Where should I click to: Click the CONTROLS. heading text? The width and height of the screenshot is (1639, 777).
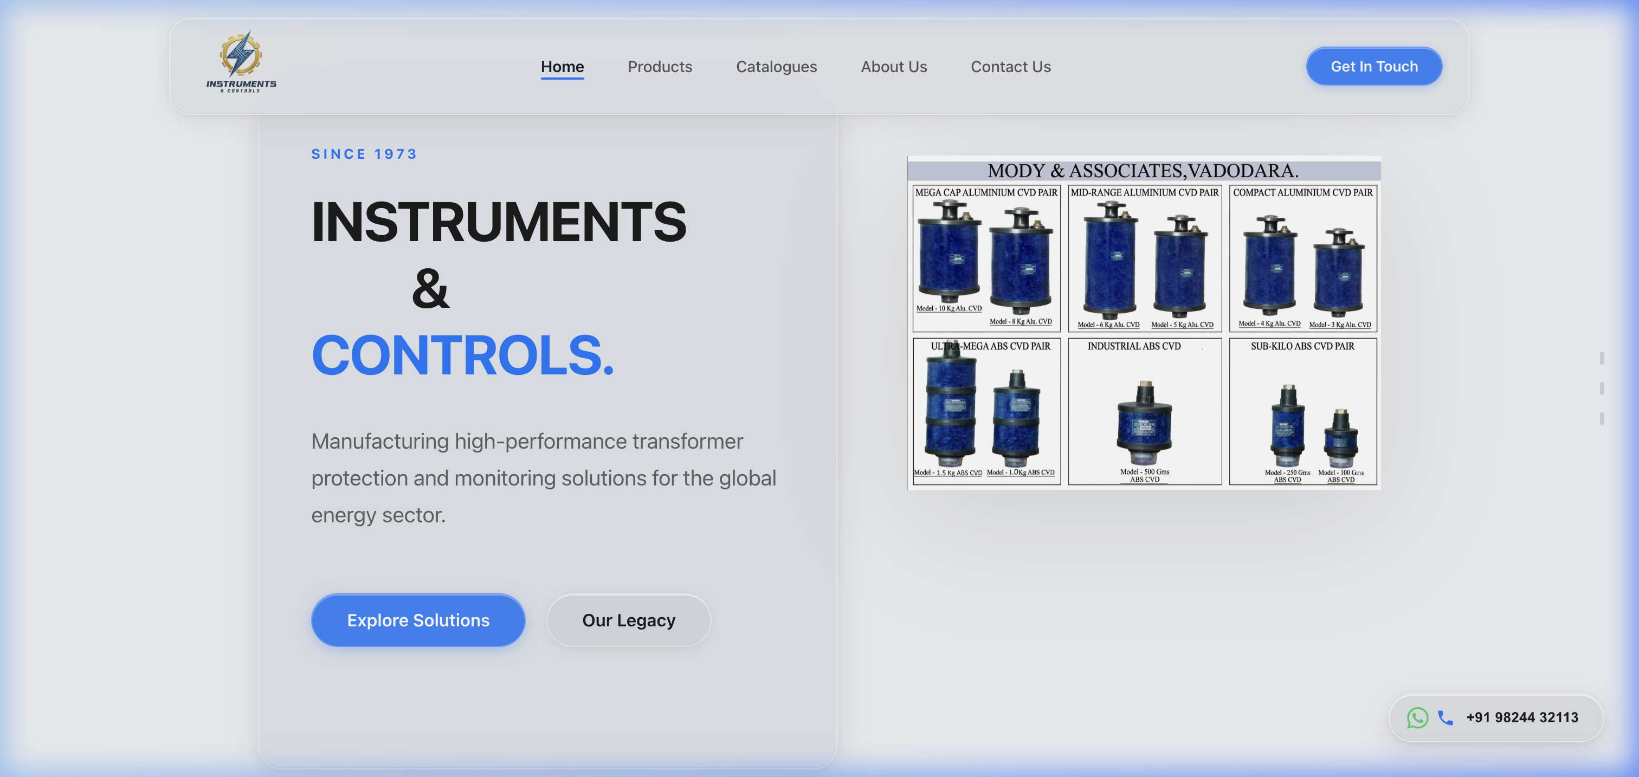pos(462,355)
